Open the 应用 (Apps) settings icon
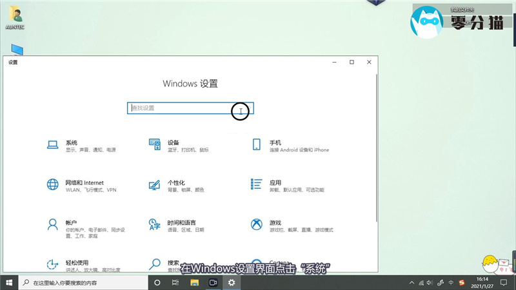This screenshot has height=290, width=516. click(x=256, y=185)
